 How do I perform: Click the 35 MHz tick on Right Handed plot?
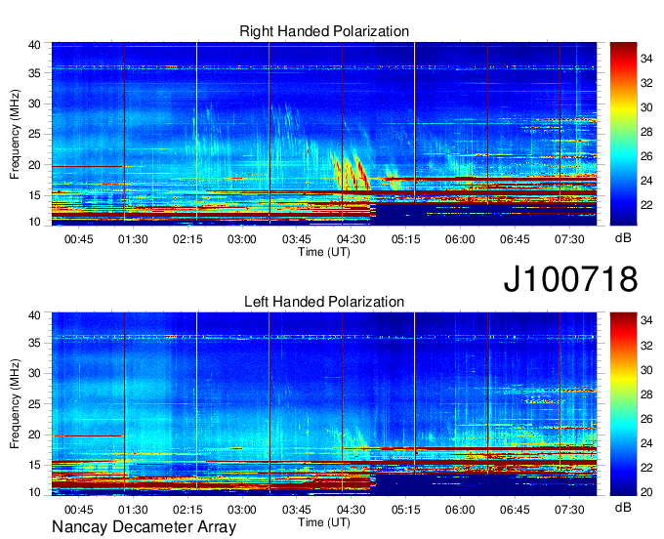click(34, 73)
